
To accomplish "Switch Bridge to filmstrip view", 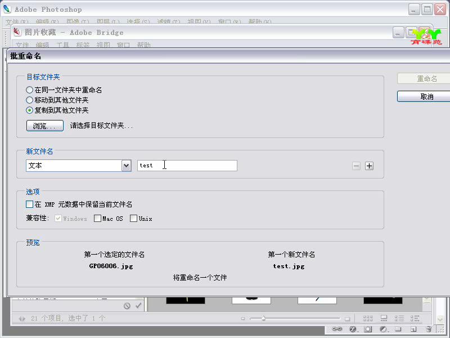I will tap(384, 318).
